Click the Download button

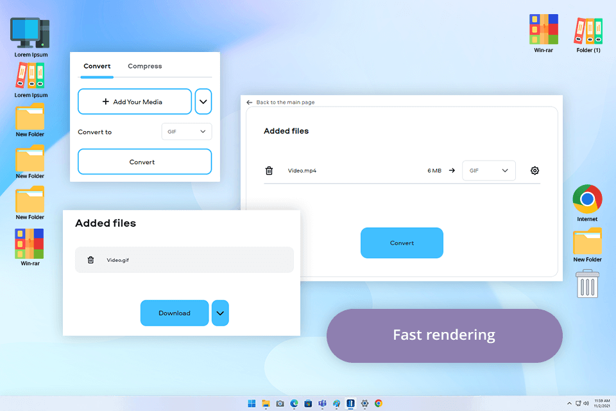[x=175, y=313]
